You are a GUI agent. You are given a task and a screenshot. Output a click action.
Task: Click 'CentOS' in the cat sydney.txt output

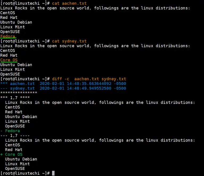coord(8,51)
